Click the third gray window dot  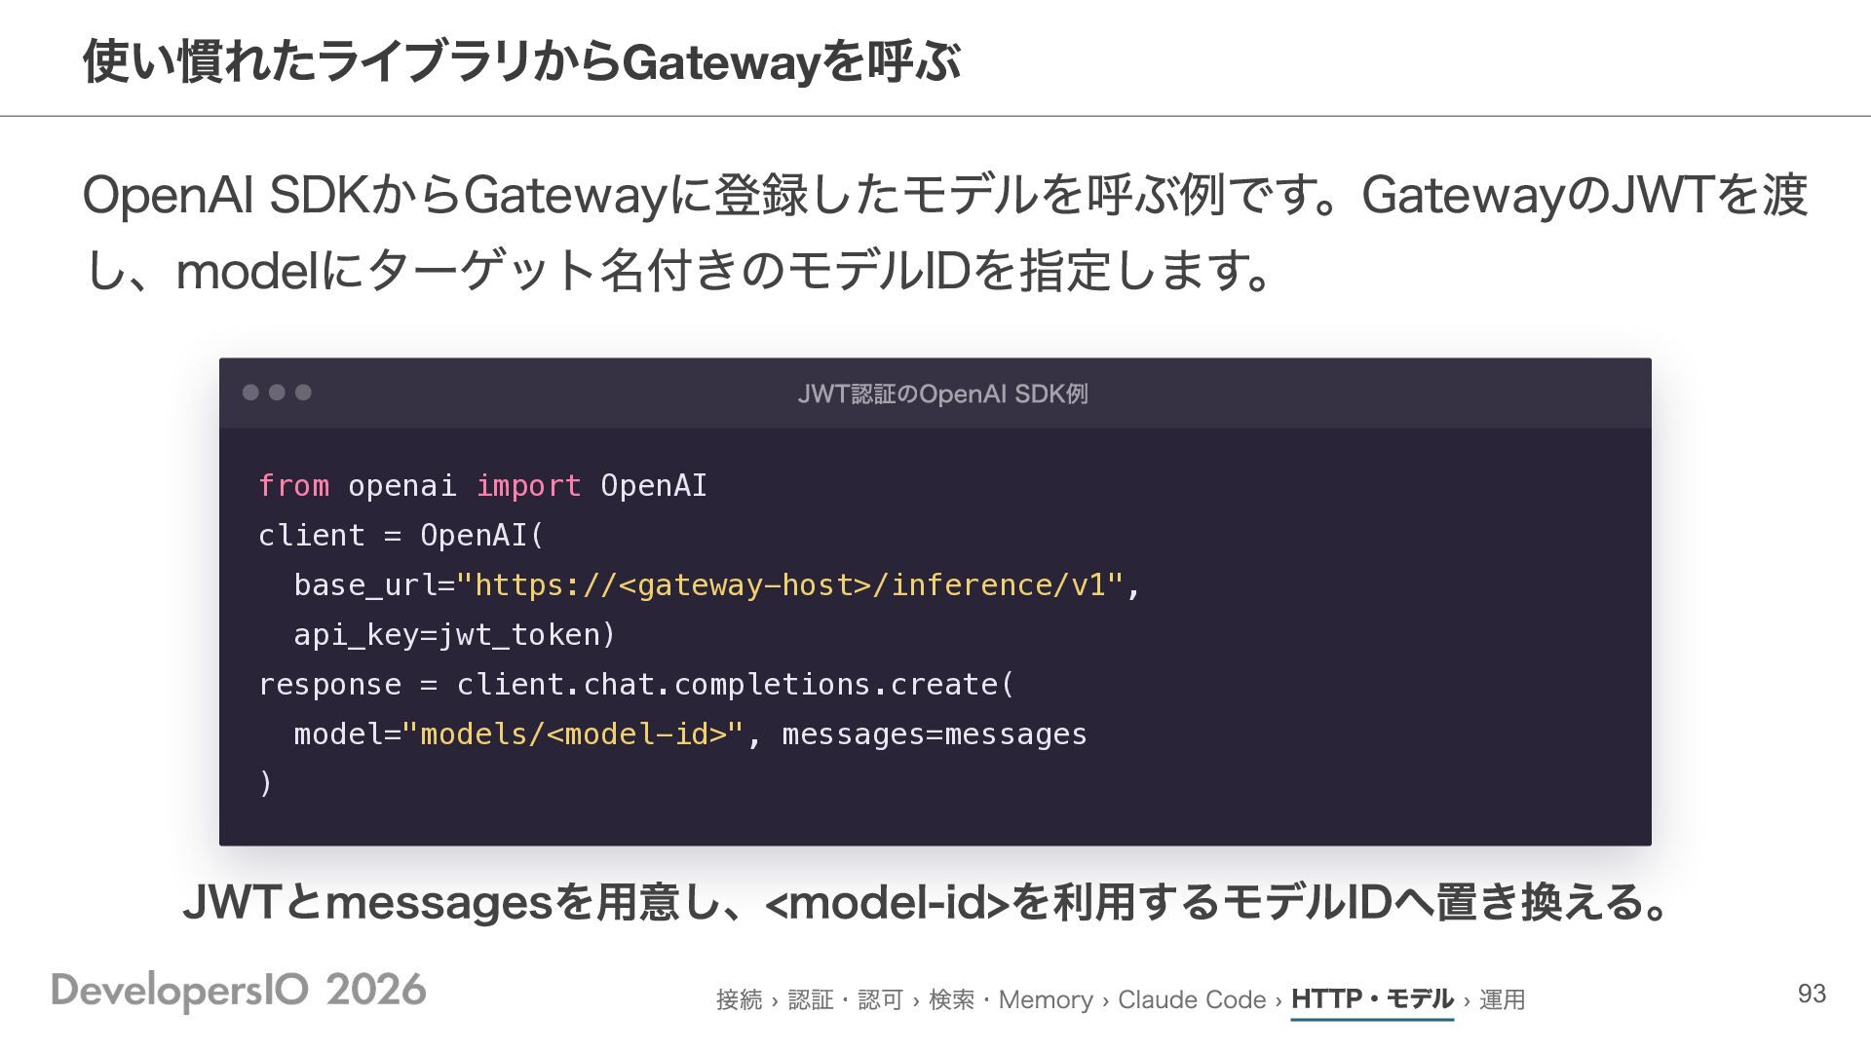[x=303, y=392]
